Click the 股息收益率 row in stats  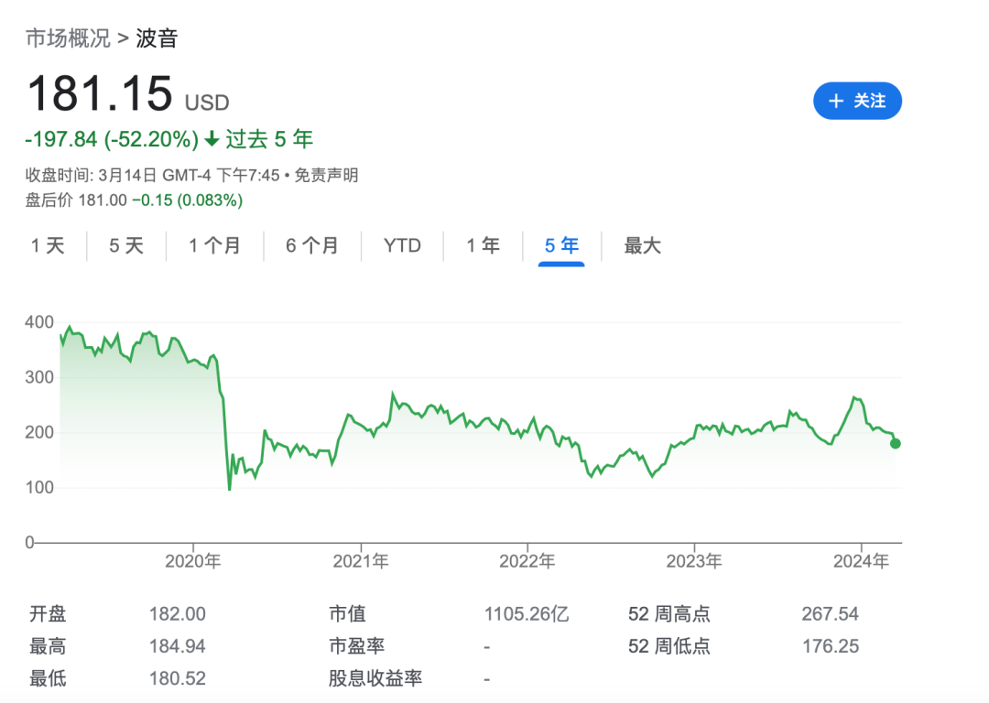[x=374, y=678]
